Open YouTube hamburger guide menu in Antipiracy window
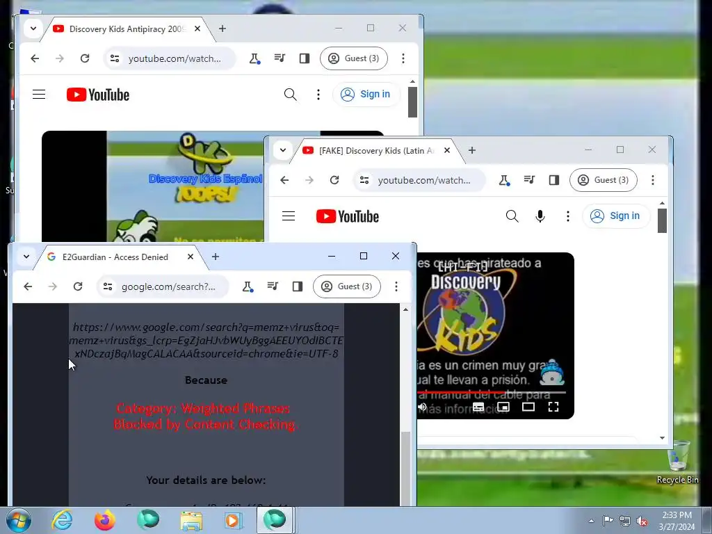Viewport: 712px width, 534px height. click(39, 95)
